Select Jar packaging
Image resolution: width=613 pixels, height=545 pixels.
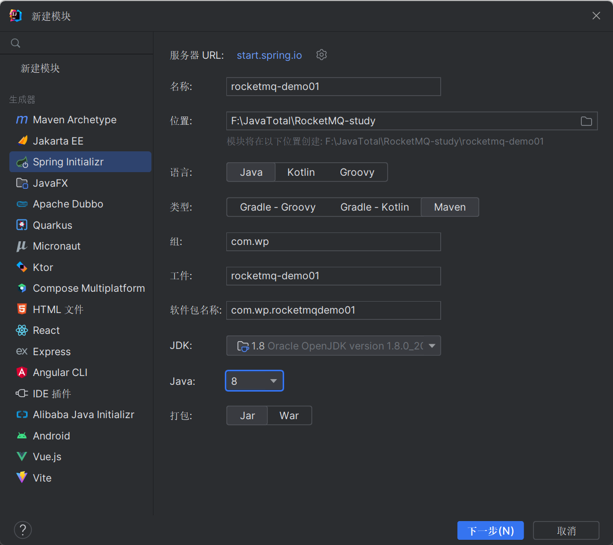[247, 416]
